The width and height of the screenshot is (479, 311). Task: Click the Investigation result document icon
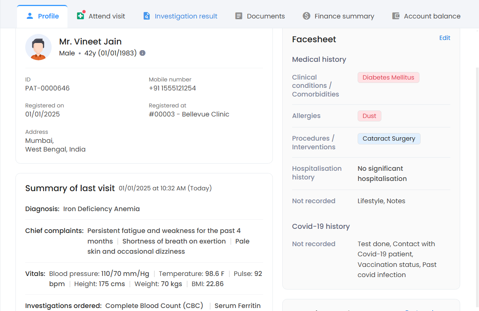pos(147,16)
